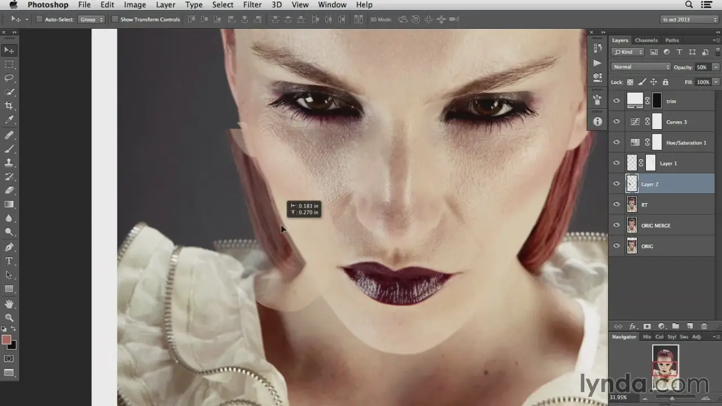Select the Lasso tool
Viewport: 722px width, 406px height.
coord(9,78)
